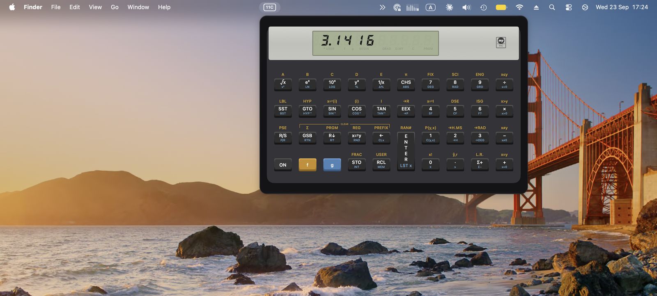Expand hidden menu bar items chevron

point(382,7)
